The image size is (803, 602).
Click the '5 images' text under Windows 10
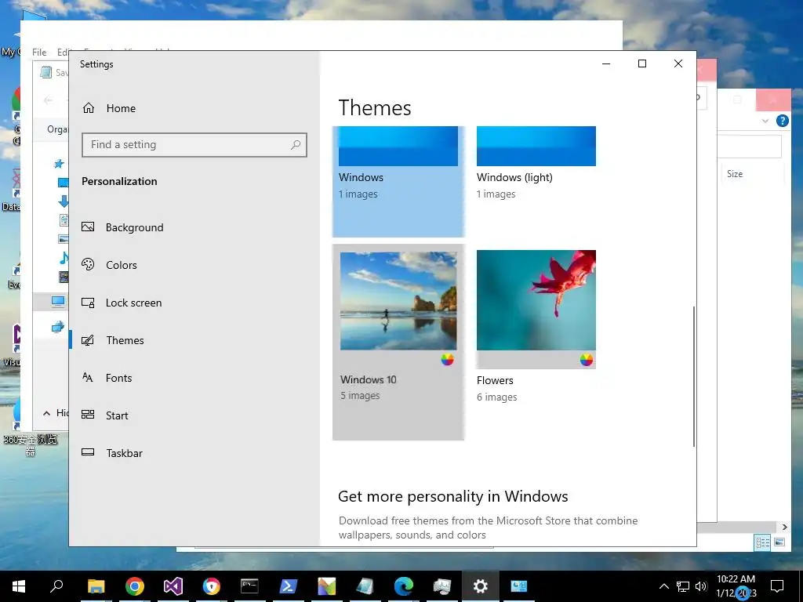coord(360,396)
